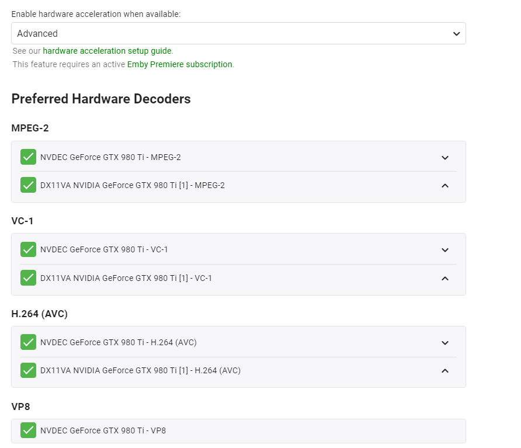The width and height of the screenshot is (521, 448).
Task: Click the DX11VA MPEG-2 decoder row text
Action: pyautogui.click(x=133, y=185)
